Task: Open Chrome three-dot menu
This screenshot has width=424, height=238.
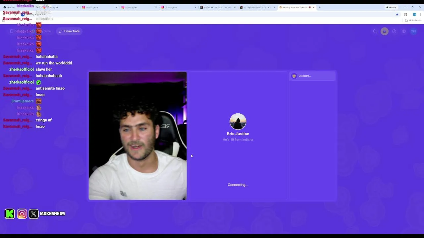Action: [x=420, y=15]
